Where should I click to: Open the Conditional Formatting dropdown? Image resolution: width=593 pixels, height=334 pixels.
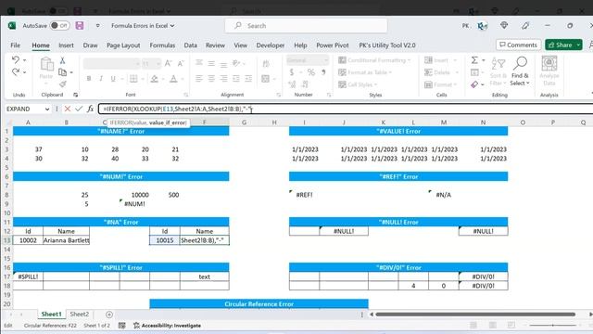coord(374,60)
